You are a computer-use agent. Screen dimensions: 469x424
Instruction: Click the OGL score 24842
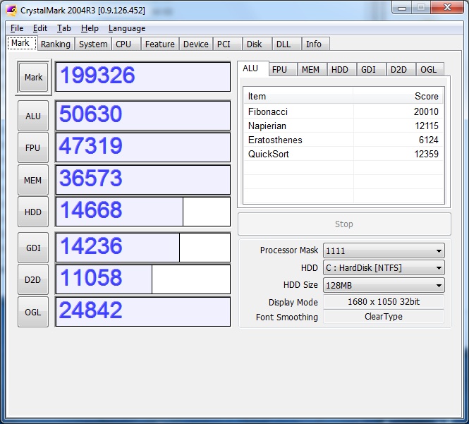(143, 312)
